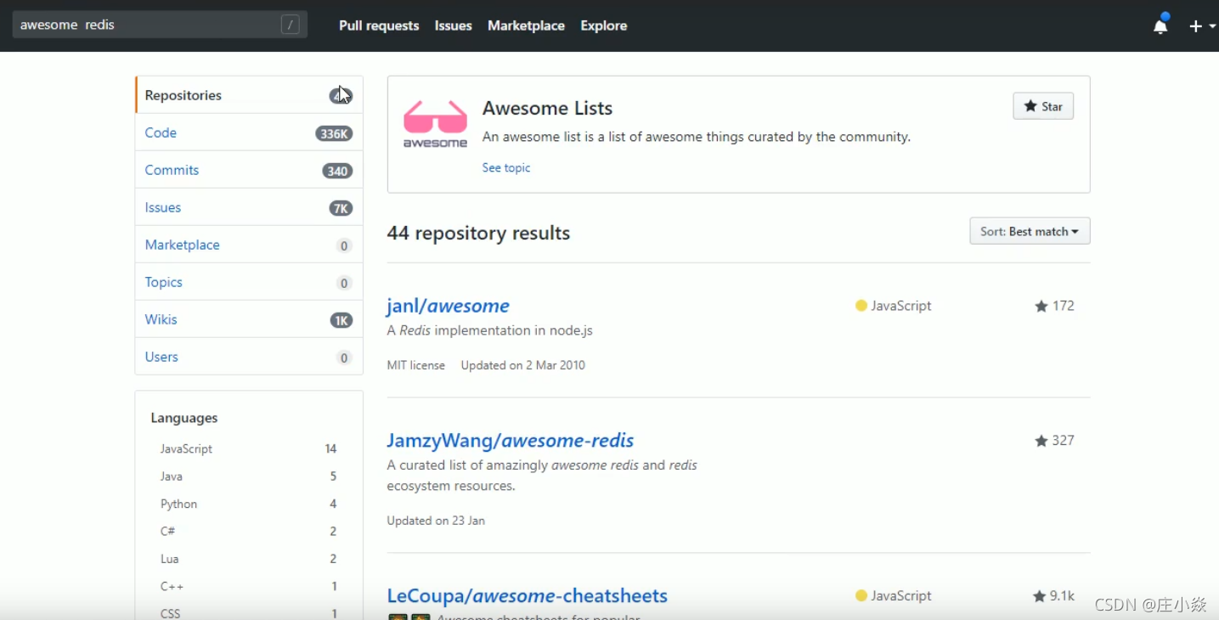Click the Updated on 23 Jan text
The width and height of the screenshot is (1219, 620).
(436, 521)
